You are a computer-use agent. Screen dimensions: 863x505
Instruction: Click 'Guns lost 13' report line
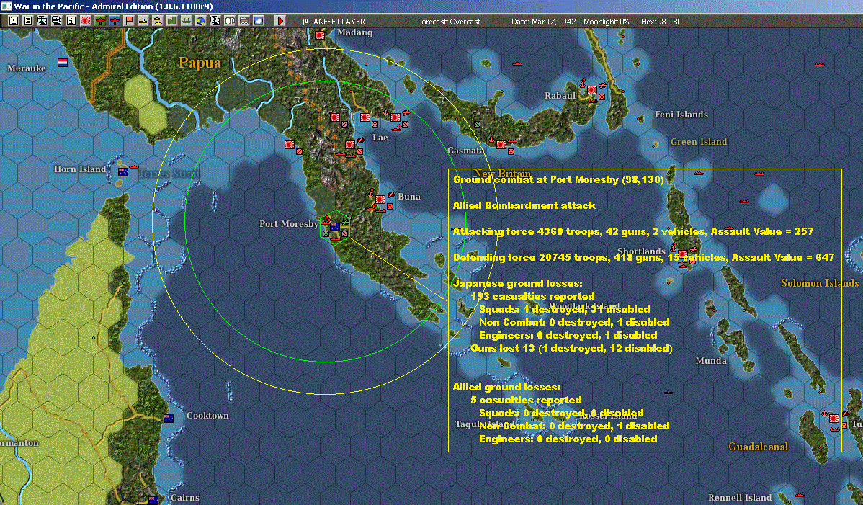(x=571, y=348)
